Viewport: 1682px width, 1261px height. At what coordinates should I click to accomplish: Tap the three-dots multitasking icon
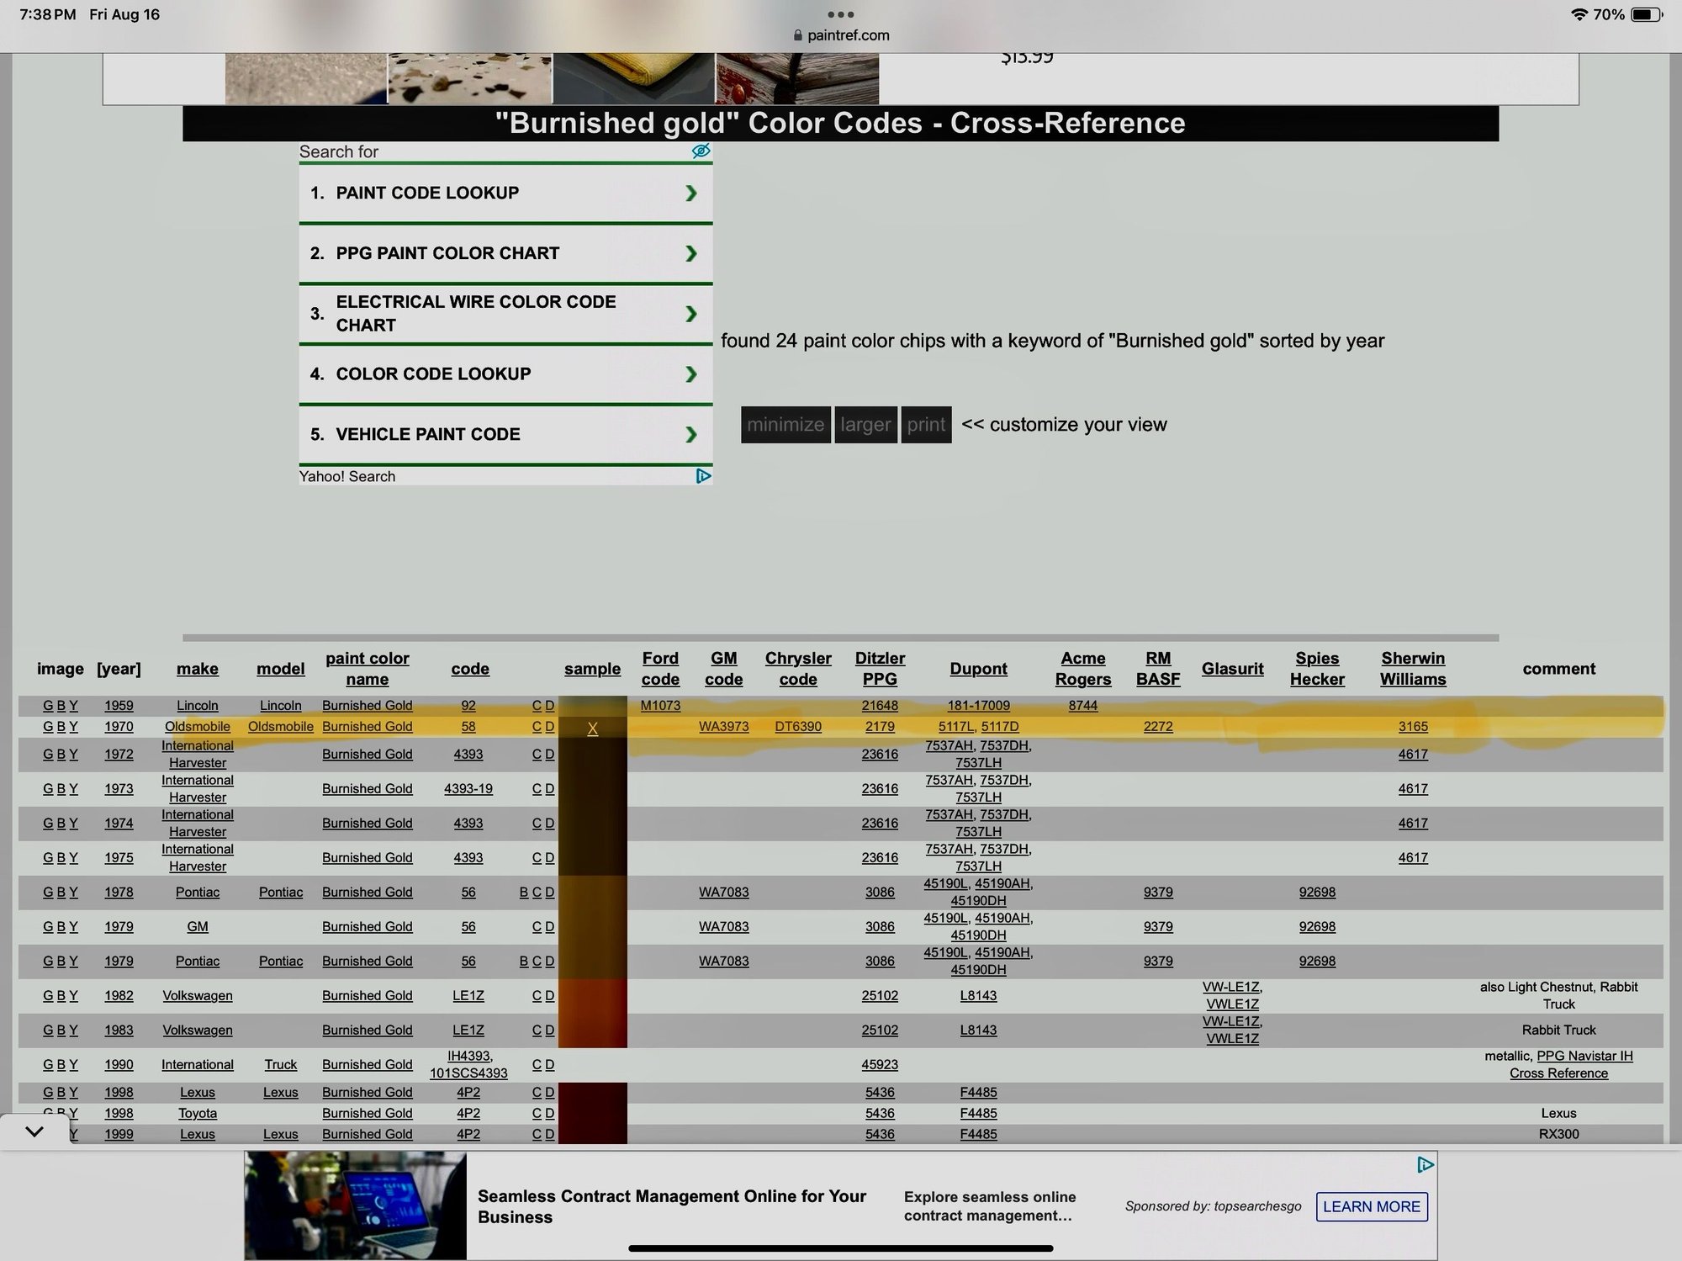click(840, 14)
